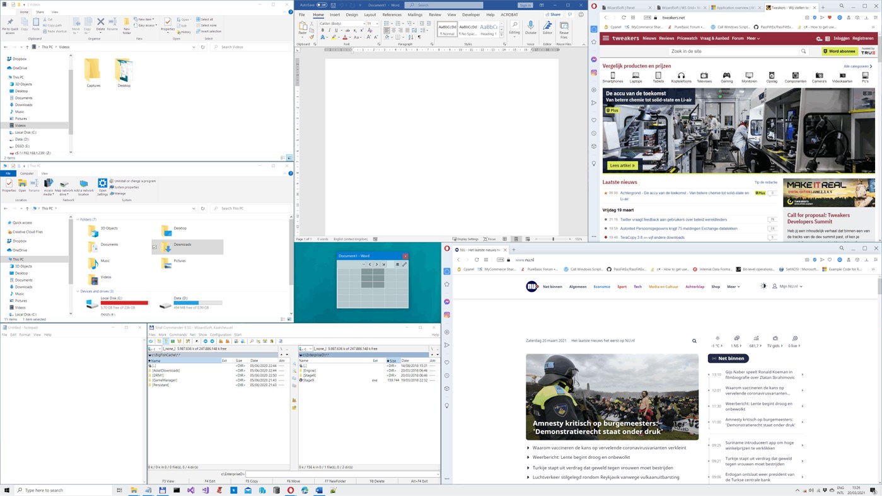Open Laptops category on Tweakers
Image resolution: width=882 pixels, height=496 pixels.
[635, 78]
